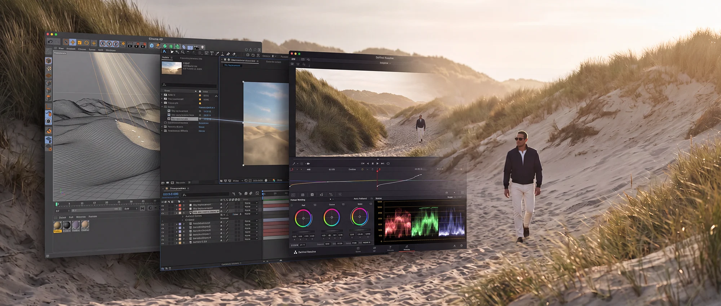The image size is (721, 306).
Task: Select the Scale tool in Cinema 4D toolbar
Action: click(x=80, y=43)
